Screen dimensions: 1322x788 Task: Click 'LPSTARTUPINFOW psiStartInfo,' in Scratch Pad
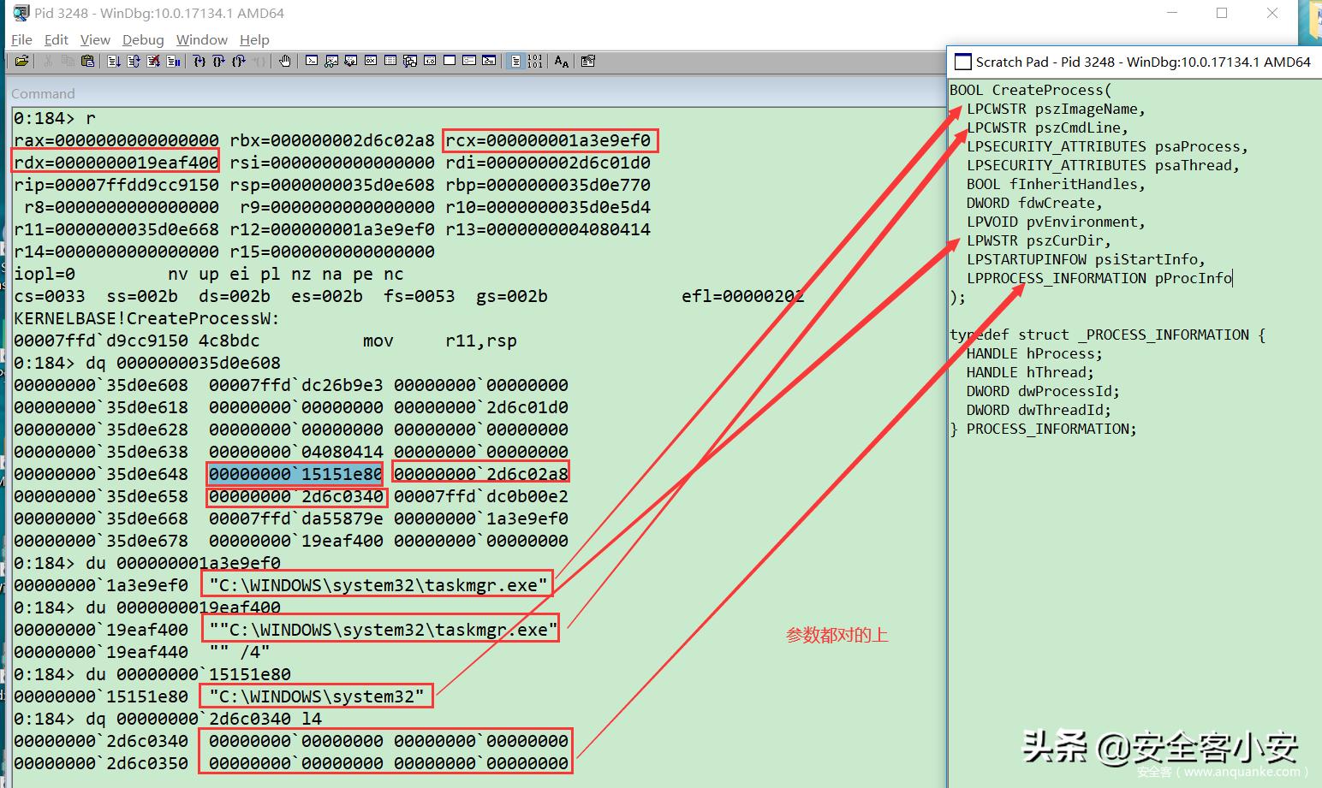click(1086, 259)
